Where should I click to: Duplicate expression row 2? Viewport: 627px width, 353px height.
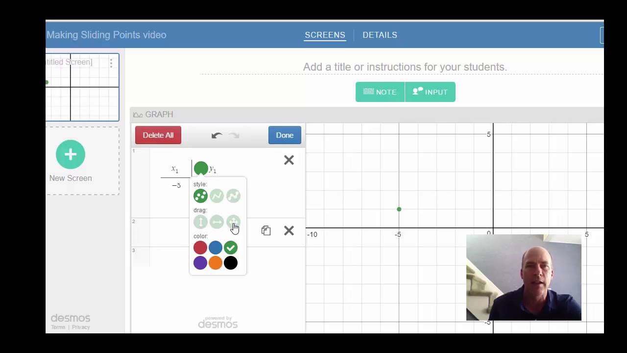266,230
